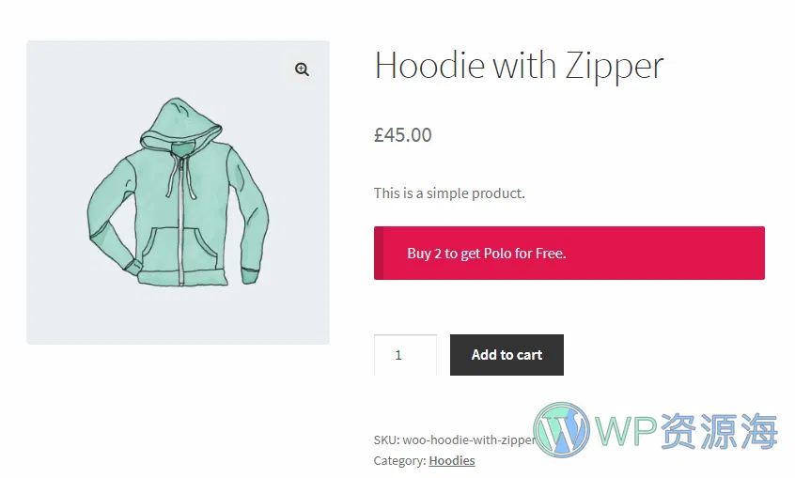Click the magnifier zoom icon on product image

[x=302, y=69]
